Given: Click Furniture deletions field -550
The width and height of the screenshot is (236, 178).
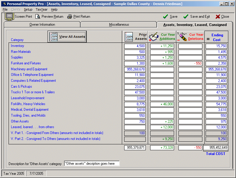Looking at the screenshot, I should coord(190,63).
